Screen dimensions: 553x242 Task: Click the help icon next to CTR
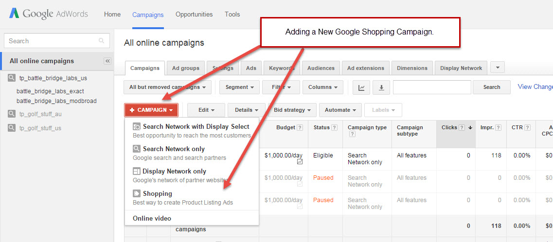pyautogui.click(x=527, y=127)
